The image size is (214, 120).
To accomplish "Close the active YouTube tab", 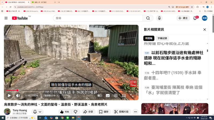I will [x=28, y=2].
